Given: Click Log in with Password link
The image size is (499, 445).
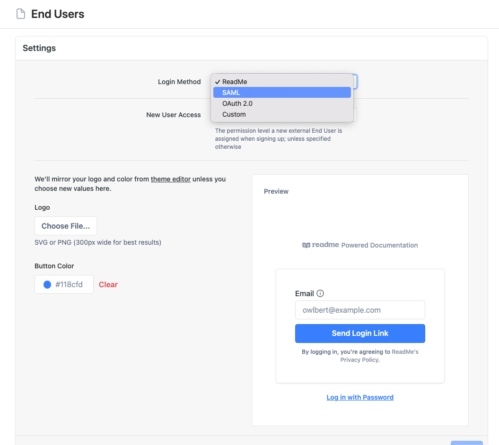Looking at the screenshot, I should pyautogui.click(x=360, y=397).
